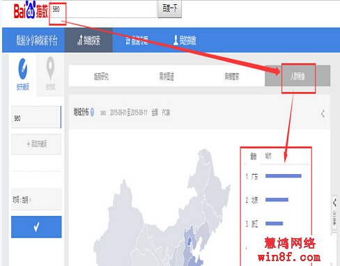Click the PC device filter text

pyautogui.click(x=166, y=113)
